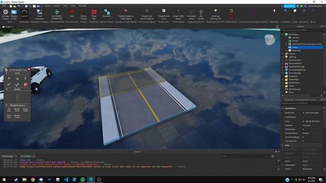Click Create Traffic Signal plugin
The height and width of the screenshot is (183, 326).
point(178,14)
